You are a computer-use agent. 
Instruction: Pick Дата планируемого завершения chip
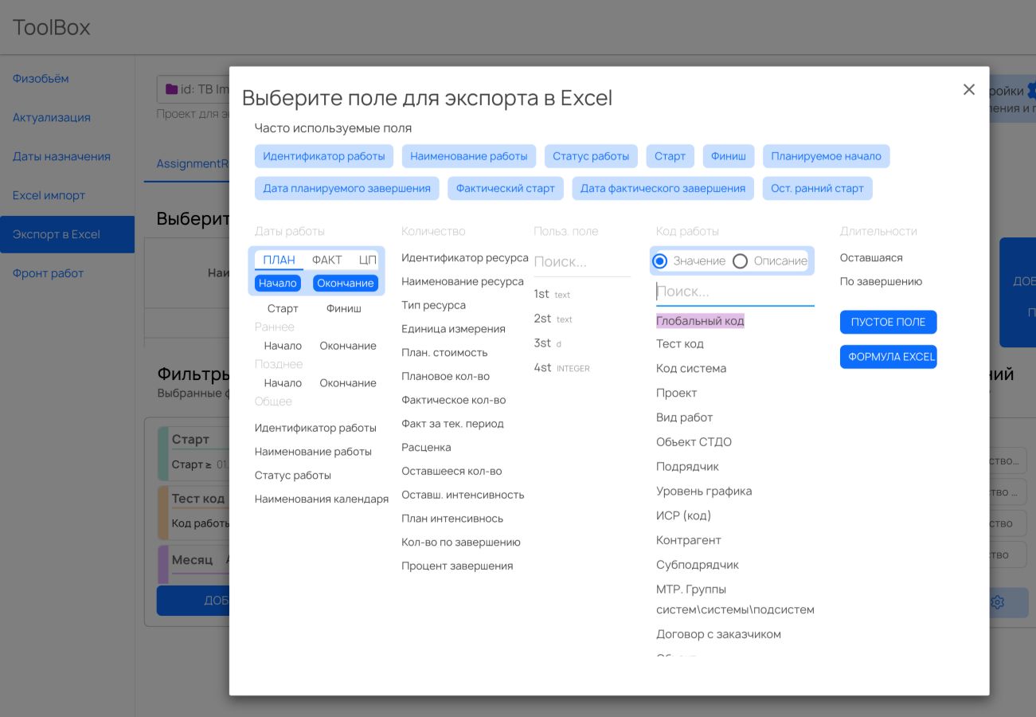tap(346, 188)
